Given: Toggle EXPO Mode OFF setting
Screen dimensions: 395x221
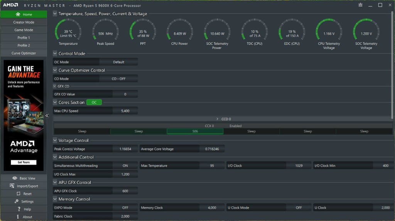Looking at the screenshot, I should click(125, 208).
